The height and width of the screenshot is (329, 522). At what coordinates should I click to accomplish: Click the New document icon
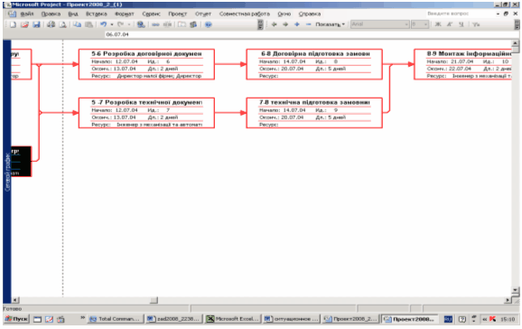[x=13, y=24]
